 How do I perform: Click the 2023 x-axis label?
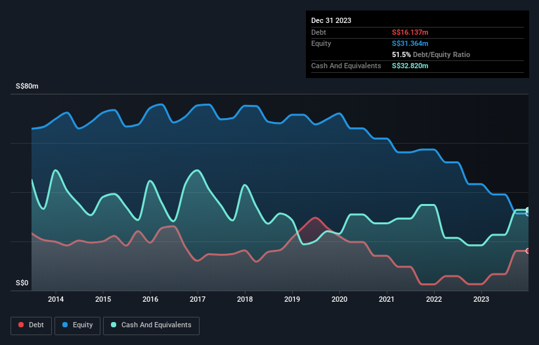point(481,299)
